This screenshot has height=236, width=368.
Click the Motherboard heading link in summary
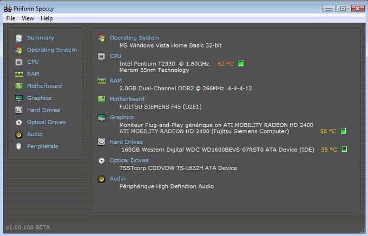point(127,99)
